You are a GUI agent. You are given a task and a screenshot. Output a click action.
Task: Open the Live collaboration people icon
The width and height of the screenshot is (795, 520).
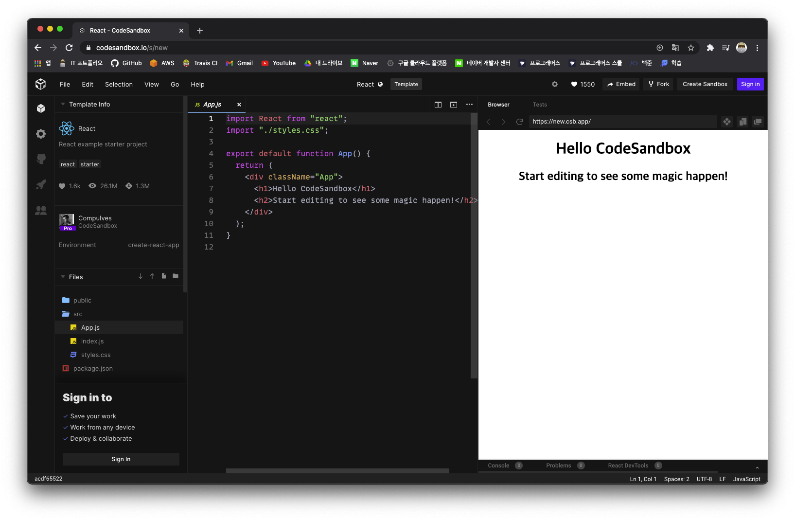(41, 210)
